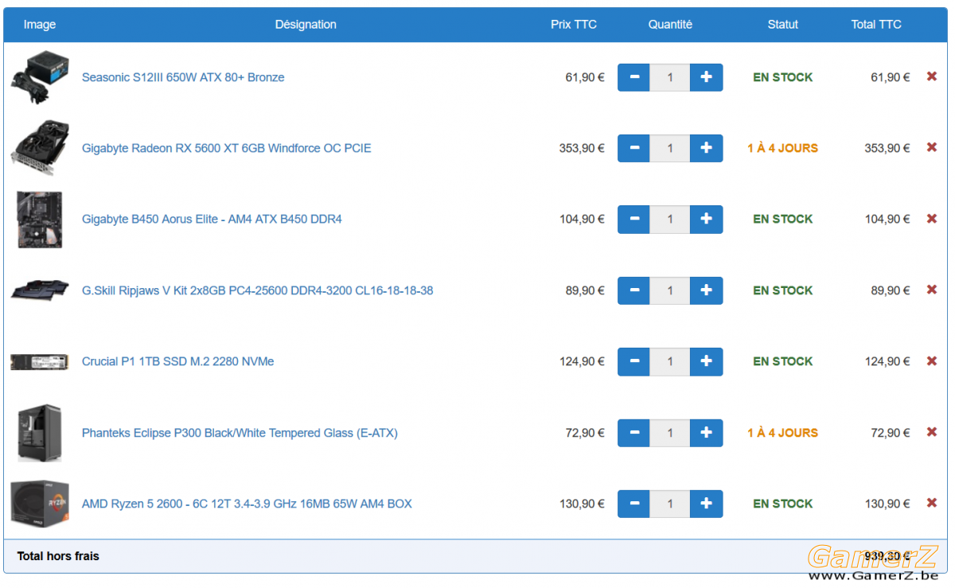Edit quantity field for AMD Ryzen 5 2600
Screen dimensions: 955x588
coord(670,504)
